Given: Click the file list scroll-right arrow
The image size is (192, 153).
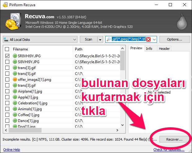Looking at the screenshot, I should pos(117,130).
